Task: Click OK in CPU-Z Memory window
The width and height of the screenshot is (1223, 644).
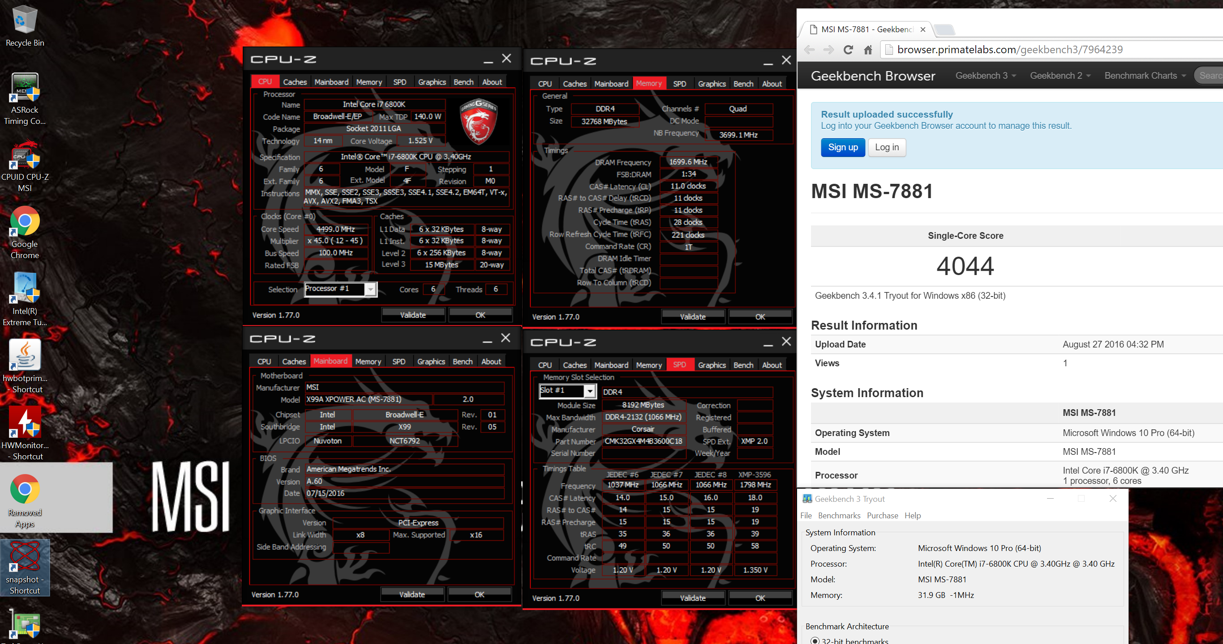Action: (760, 317)
